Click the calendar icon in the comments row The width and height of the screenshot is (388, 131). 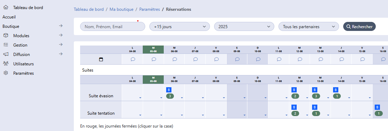click(101, 59)
